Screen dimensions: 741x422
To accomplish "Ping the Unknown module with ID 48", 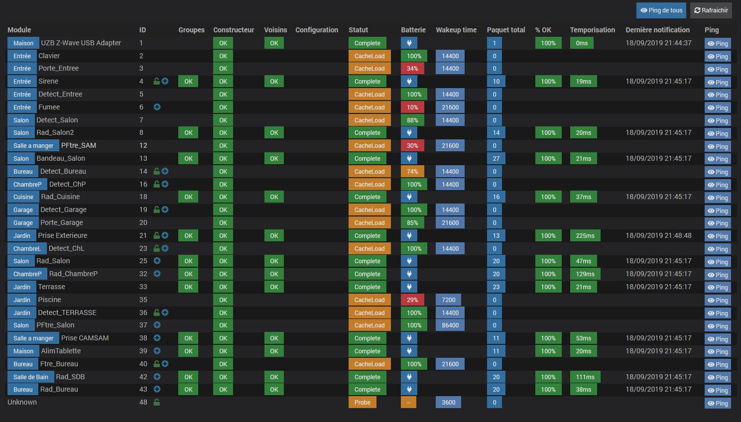I will tap(718, 404).
